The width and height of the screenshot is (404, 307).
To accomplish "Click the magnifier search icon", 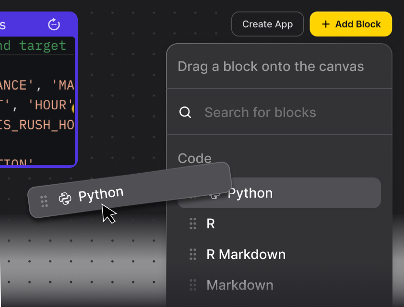I will pos(185,112).
